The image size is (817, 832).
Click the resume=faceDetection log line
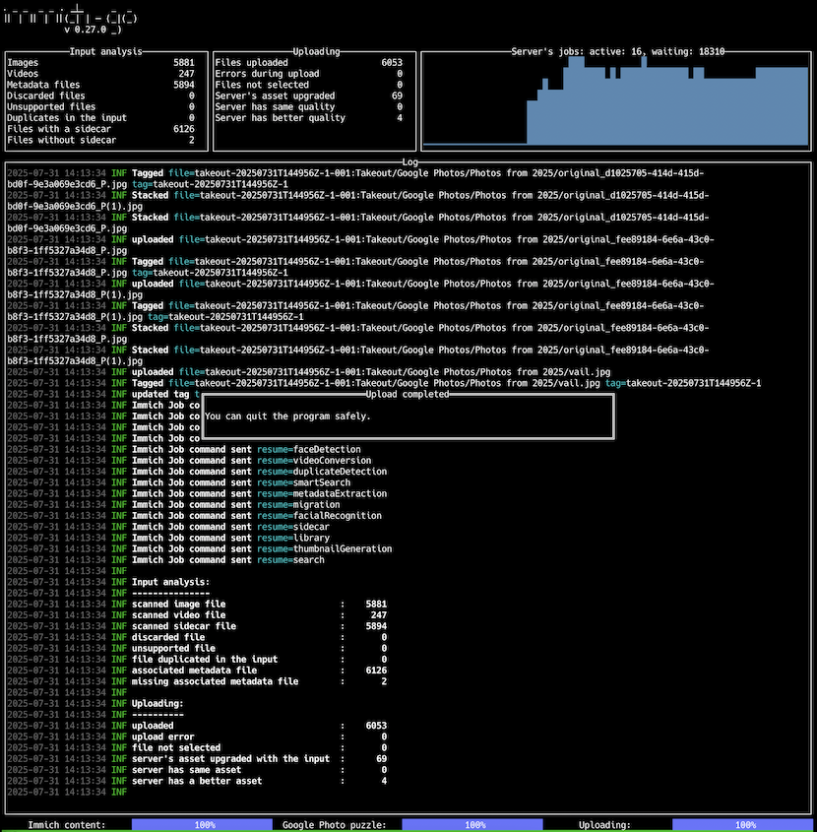click(246, 449)
